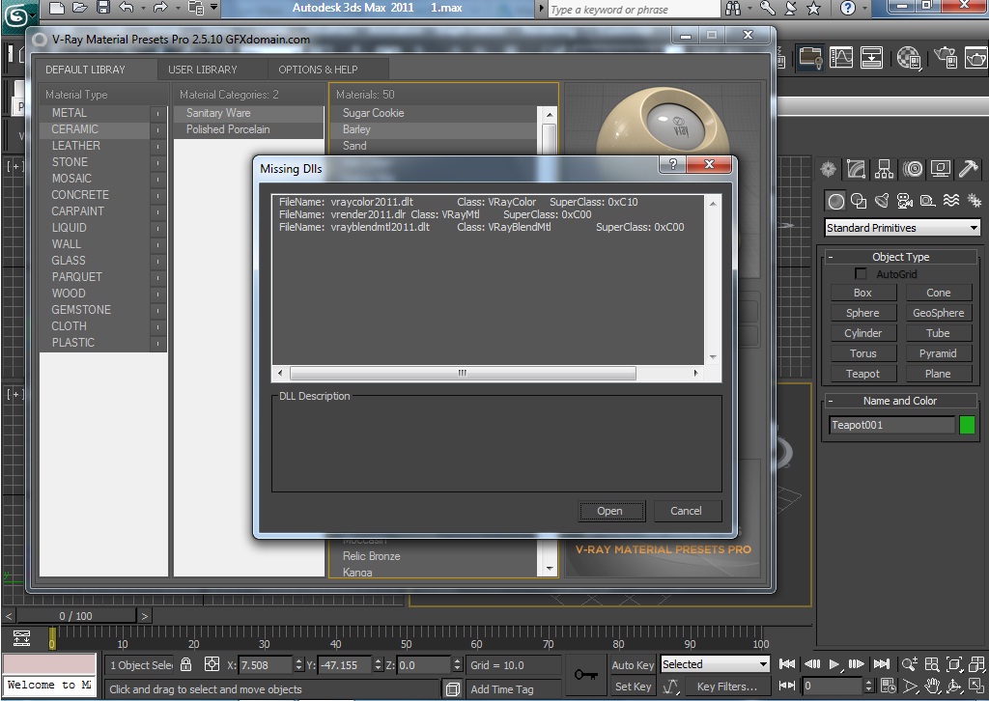Select the Lights category icon
The image size is (989, 701).
pos(882,201)
